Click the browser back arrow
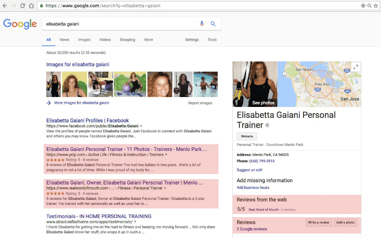The height and width of the screenshot is (238, 381). coord(5,5)
